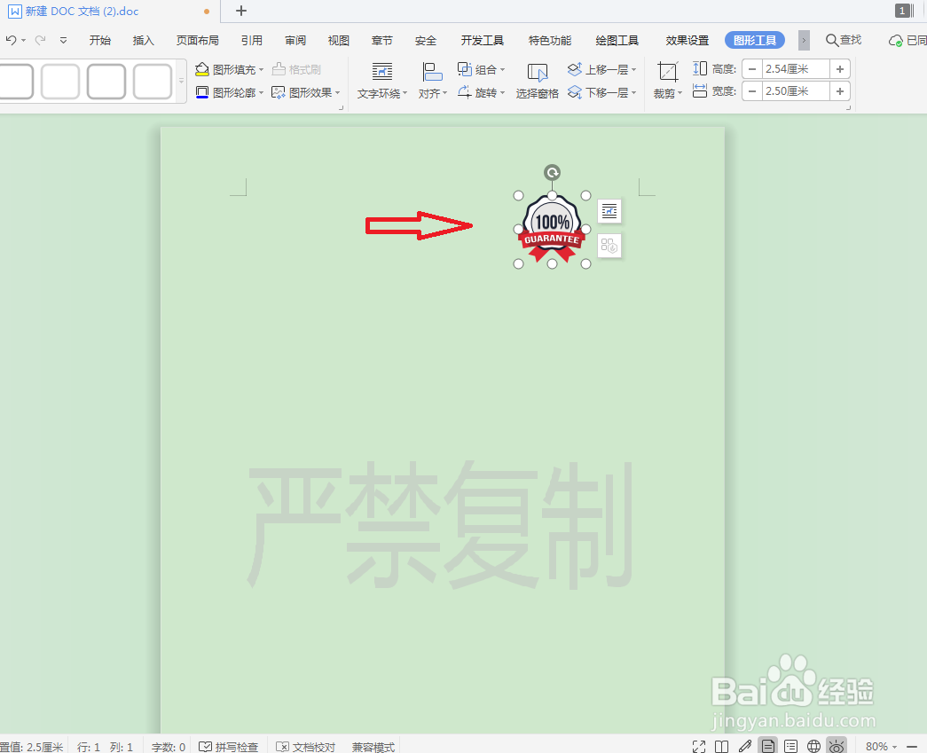Open the size group dialog launcher

(x=848, y=107)
